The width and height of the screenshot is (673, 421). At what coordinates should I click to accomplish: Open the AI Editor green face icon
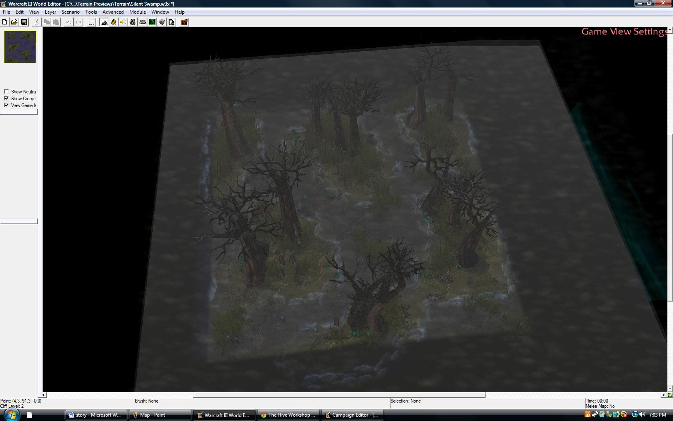click(152, 22)
